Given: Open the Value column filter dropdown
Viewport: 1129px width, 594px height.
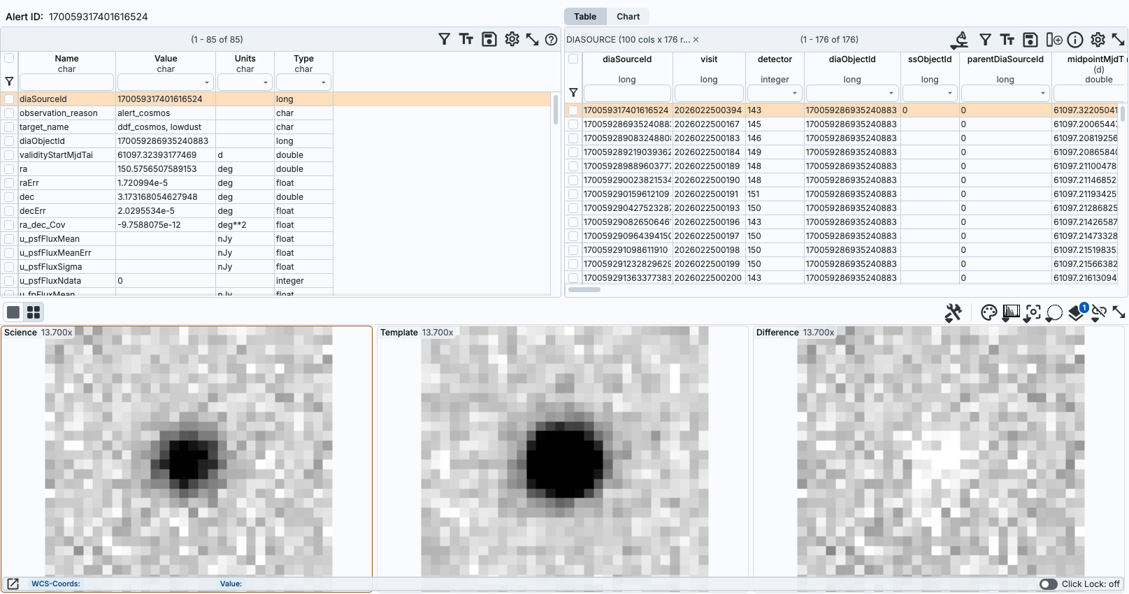Looking at the screenshot, I should pyautogui.click(x=207, y=82).
